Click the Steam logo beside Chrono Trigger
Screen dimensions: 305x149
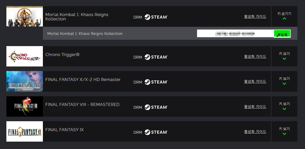[x=156, y=57]
